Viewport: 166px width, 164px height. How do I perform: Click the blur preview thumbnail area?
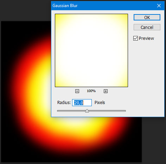91,50
